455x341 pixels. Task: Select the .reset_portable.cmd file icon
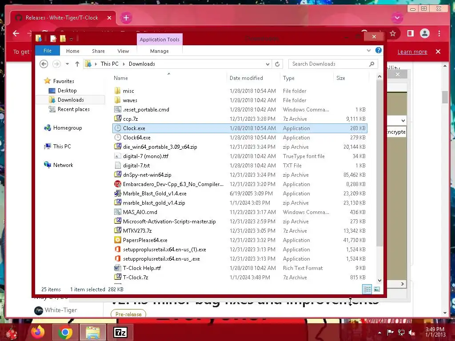117,109
